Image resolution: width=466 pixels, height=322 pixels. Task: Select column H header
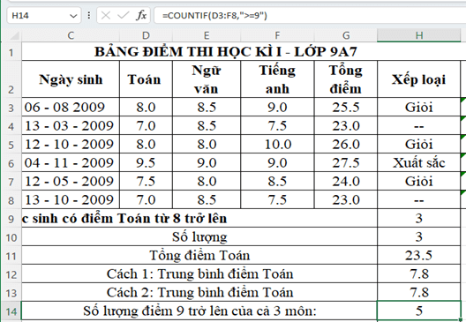click(x=418, y=35)
